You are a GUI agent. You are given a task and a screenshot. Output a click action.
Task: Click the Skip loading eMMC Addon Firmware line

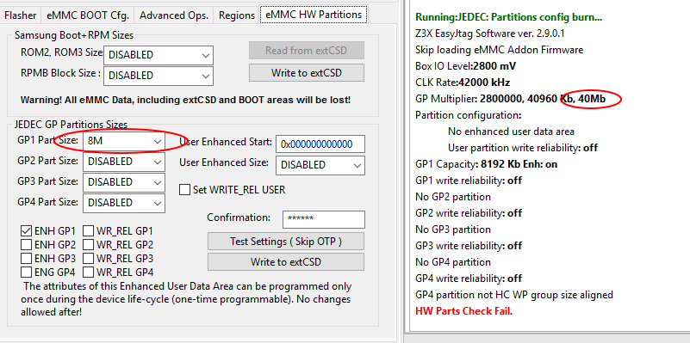pyautogui.click(x=499, y=50)
